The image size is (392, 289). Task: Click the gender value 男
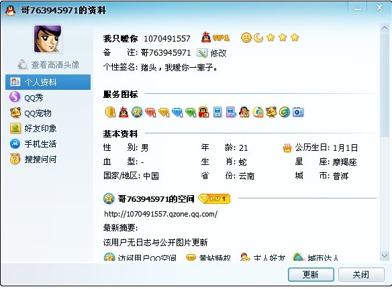click(144, 148)
